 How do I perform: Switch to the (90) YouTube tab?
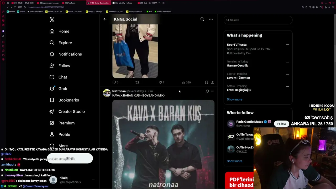point(73,3)
